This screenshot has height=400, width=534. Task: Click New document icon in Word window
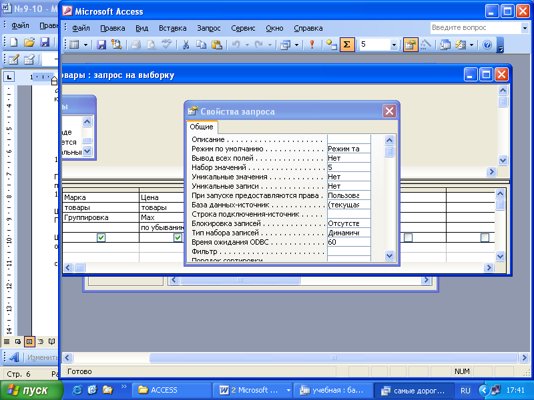14,42
